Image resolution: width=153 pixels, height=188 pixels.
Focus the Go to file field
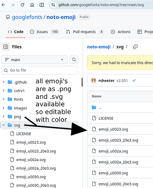40,70
